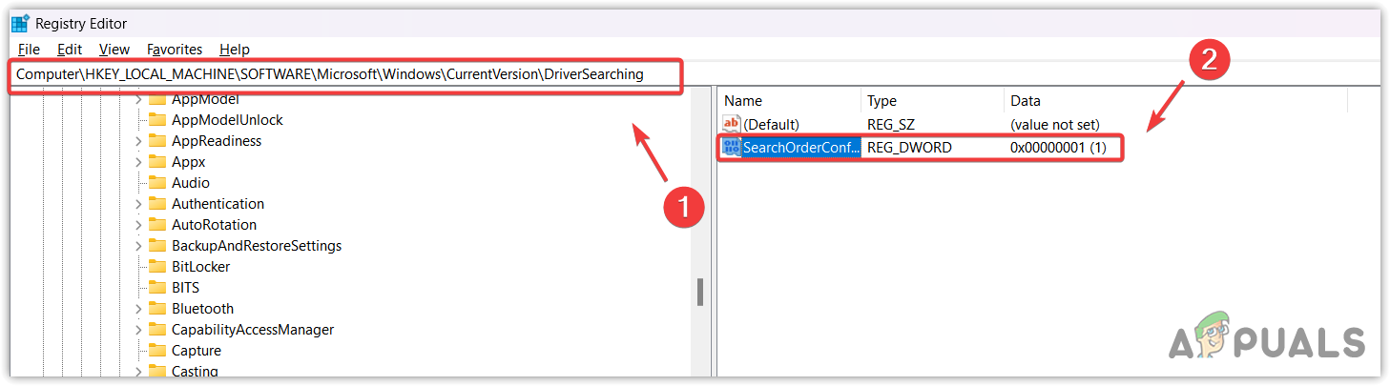Select the BackupAndRestoreSettings tree key

[x=256, y=246]
